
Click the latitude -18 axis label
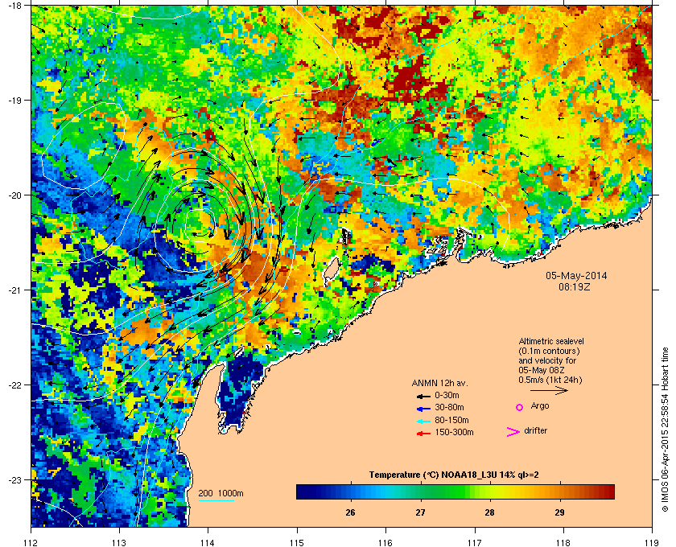click(x=14, y=6)
